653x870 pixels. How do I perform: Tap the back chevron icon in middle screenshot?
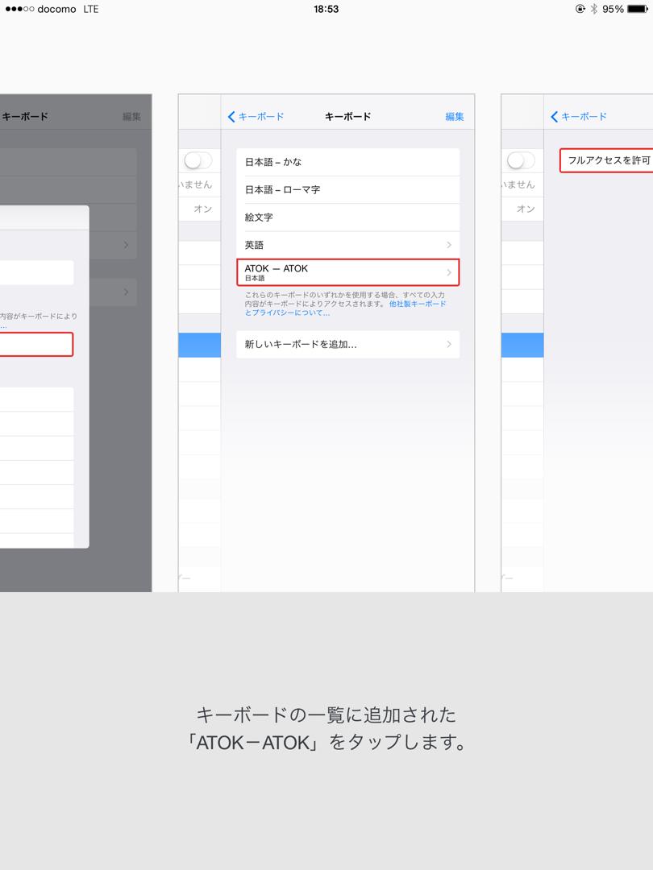(x=231, y=117)
